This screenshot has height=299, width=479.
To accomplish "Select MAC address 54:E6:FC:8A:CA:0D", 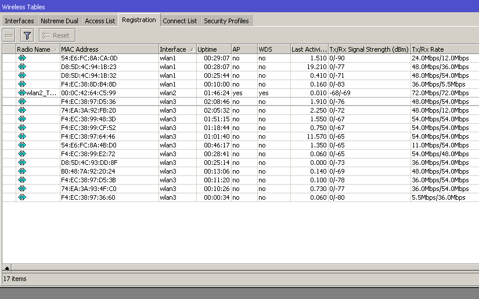I will click(89, 58).
